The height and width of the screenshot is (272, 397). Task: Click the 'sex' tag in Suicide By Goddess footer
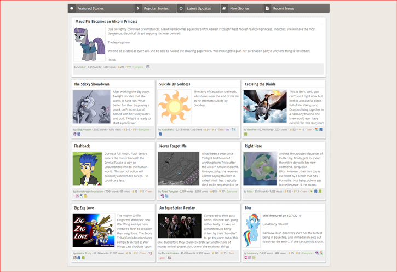click(x=227, y=130)
